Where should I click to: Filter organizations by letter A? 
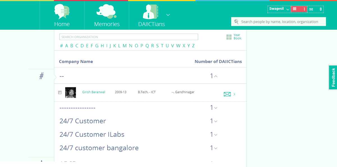[x=67, y=46]
